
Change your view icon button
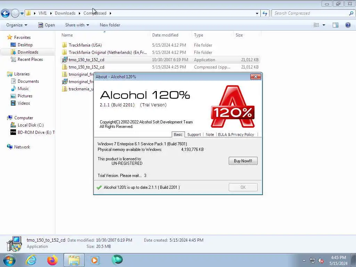pyautogui.click(x=316, y=25)
